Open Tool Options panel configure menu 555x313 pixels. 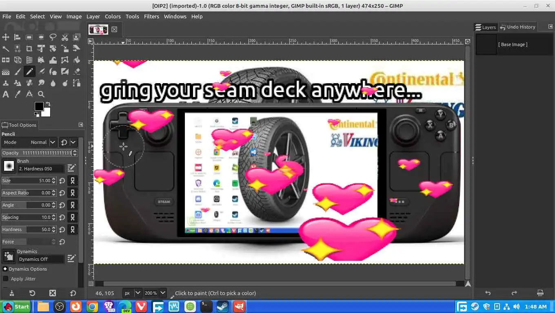[80, 125]
